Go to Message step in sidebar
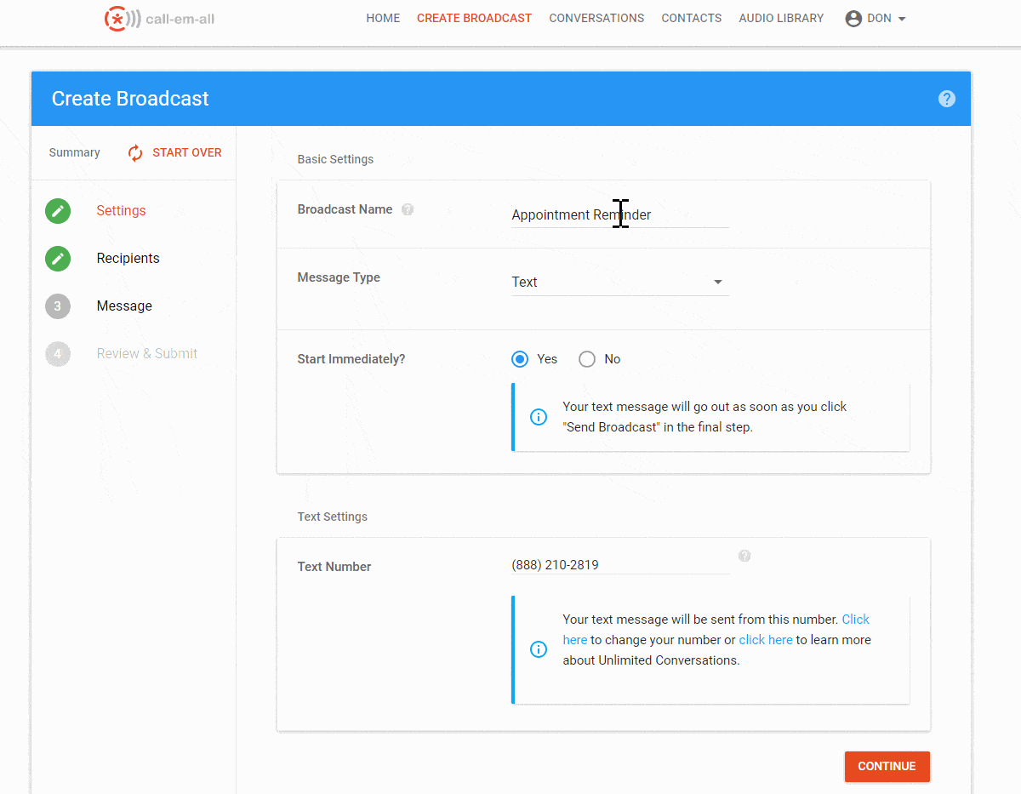 click(124, 306)
